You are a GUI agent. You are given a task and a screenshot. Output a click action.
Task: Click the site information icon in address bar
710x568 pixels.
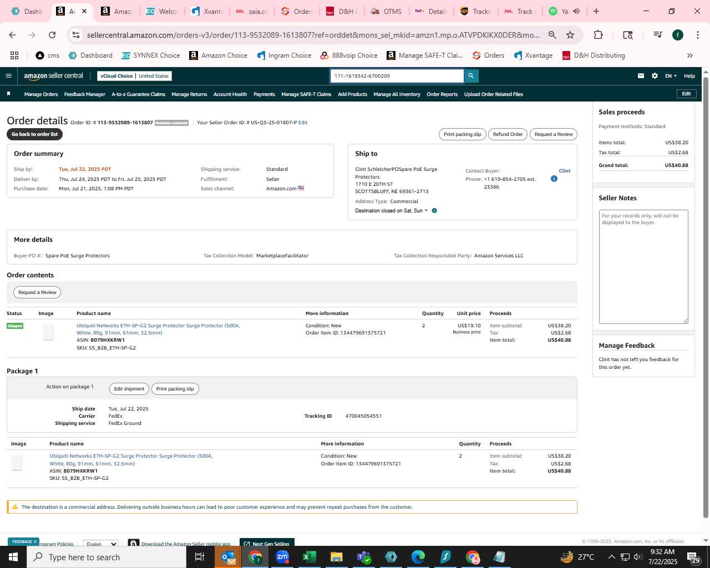(76, 35)
